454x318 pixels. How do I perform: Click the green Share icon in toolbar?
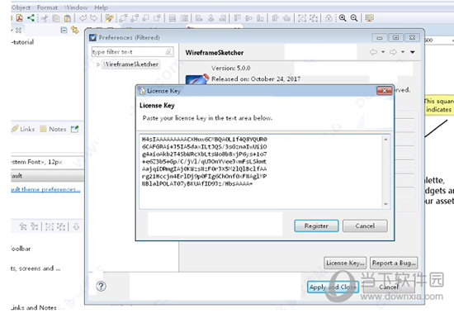coord(31,18)
